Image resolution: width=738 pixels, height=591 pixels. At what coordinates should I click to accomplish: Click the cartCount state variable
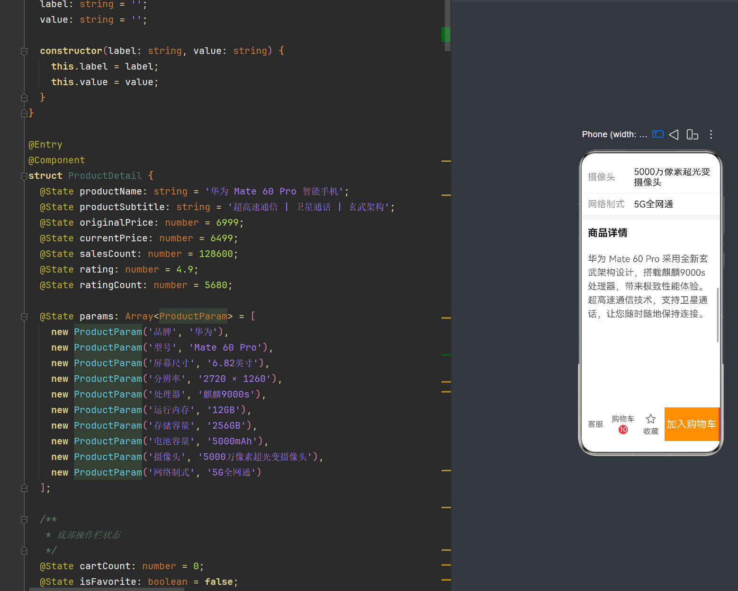tap(105, 566)
